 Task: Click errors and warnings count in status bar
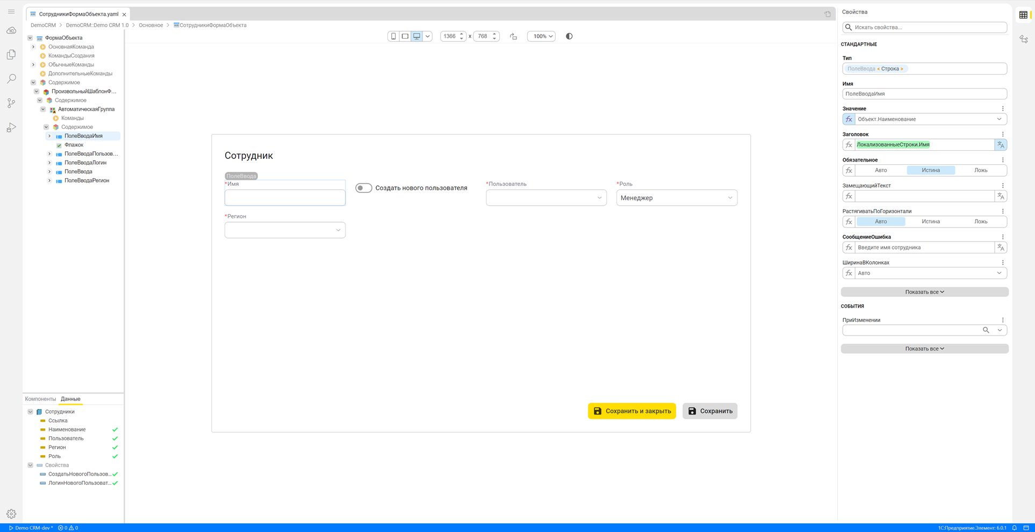tap(68, 528)
